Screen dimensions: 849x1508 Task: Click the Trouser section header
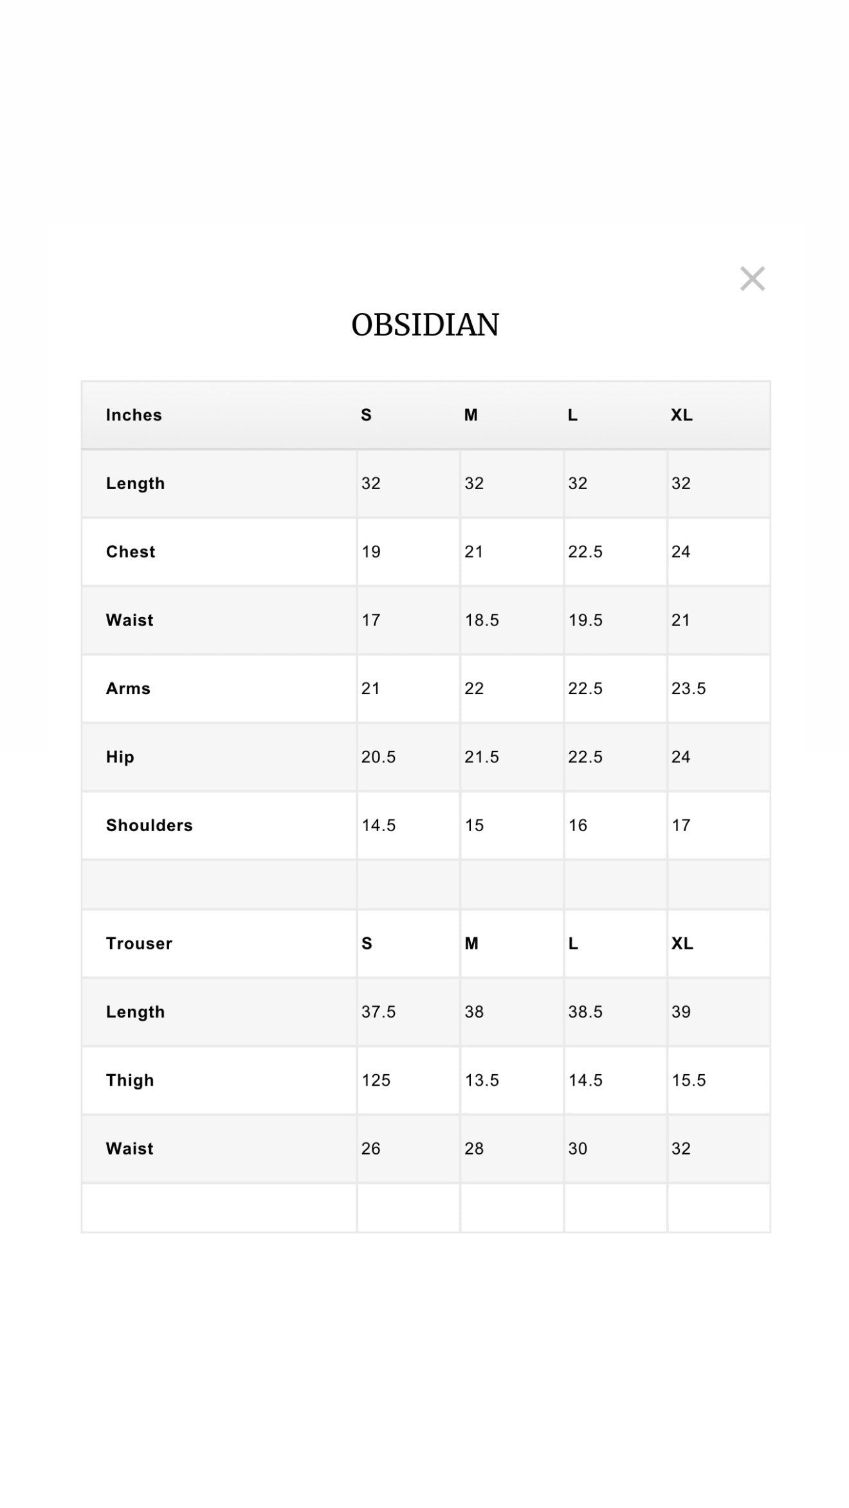click(x=139, y=944)
